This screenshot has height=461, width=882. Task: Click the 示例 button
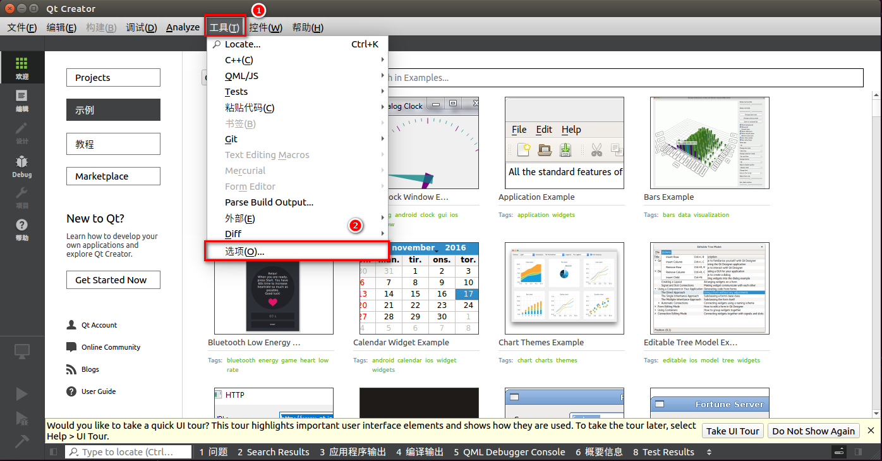click(x=113, y=109)
